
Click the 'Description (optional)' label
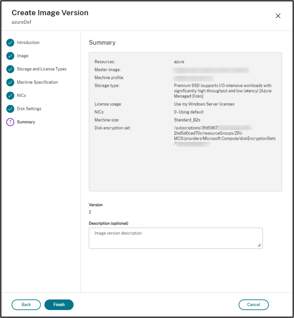(109, 223)
